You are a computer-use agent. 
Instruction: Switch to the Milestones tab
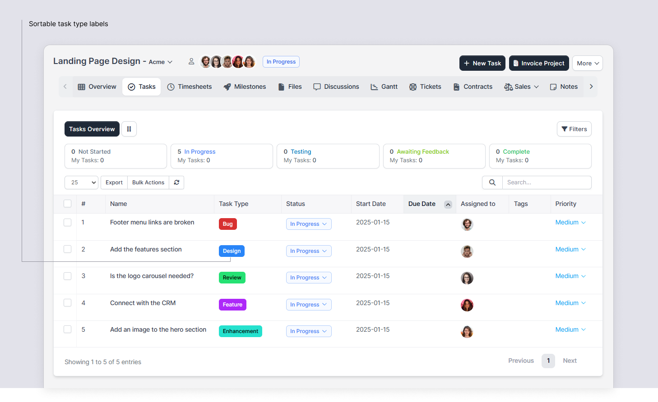click(245, 87)
